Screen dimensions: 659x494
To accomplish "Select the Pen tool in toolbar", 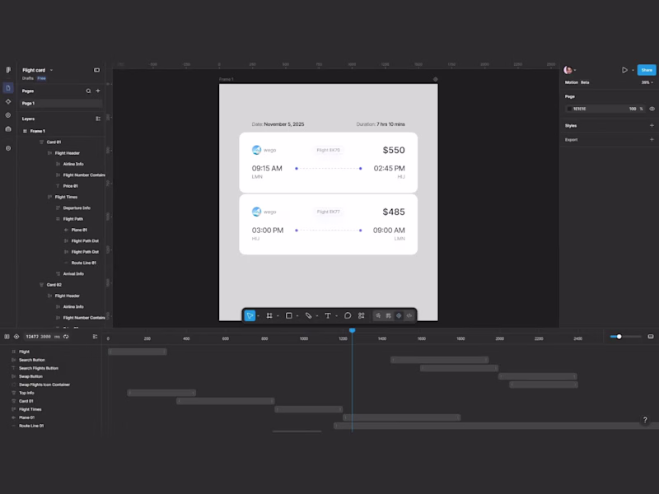I will (x=308, y=316).
